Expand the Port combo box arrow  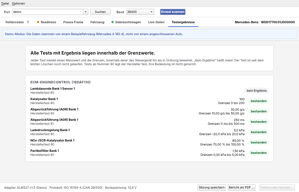coord(86,12)
